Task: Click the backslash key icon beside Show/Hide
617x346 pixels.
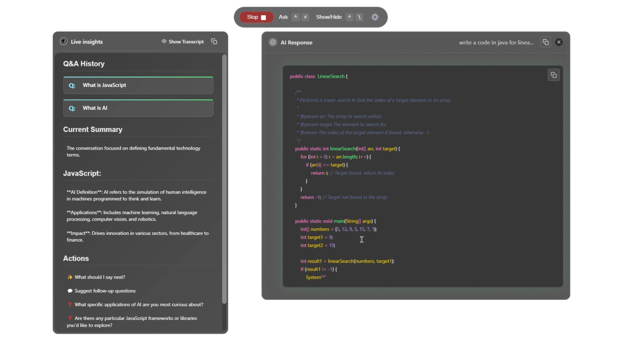Action: pos(360,17)
